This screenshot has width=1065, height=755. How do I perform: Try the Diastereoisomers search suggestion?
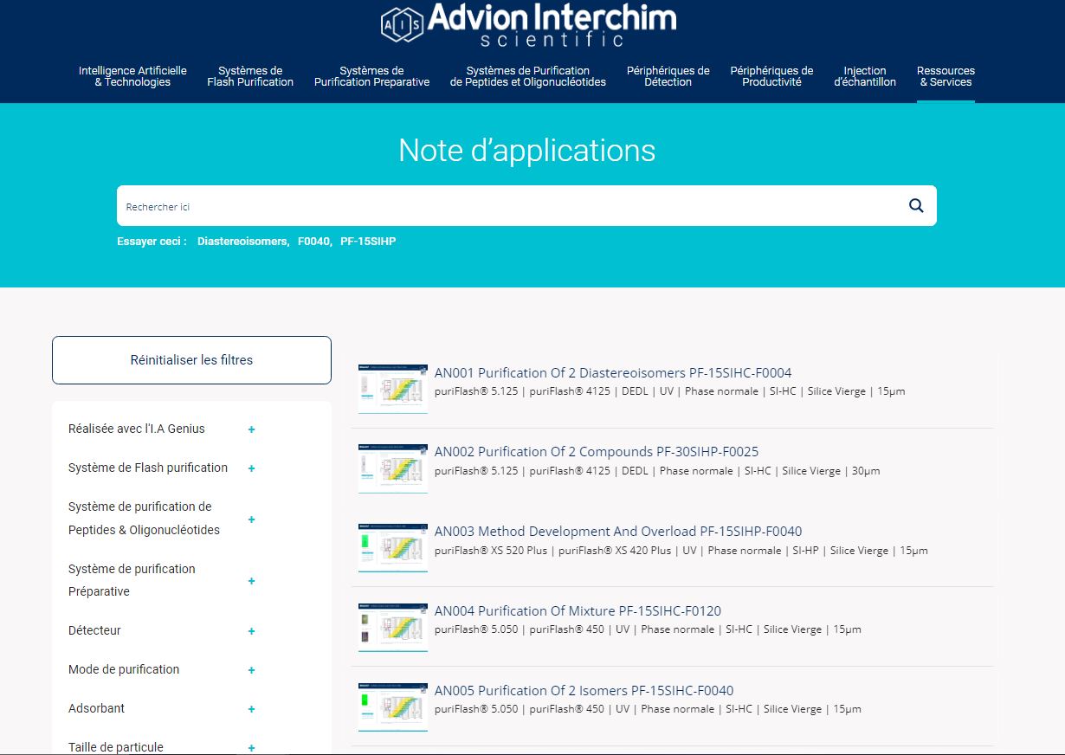242,242
